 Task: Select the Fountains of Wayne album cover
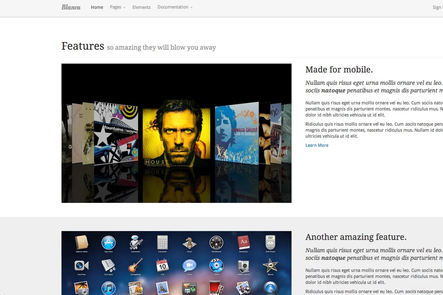tap(116, 133)
